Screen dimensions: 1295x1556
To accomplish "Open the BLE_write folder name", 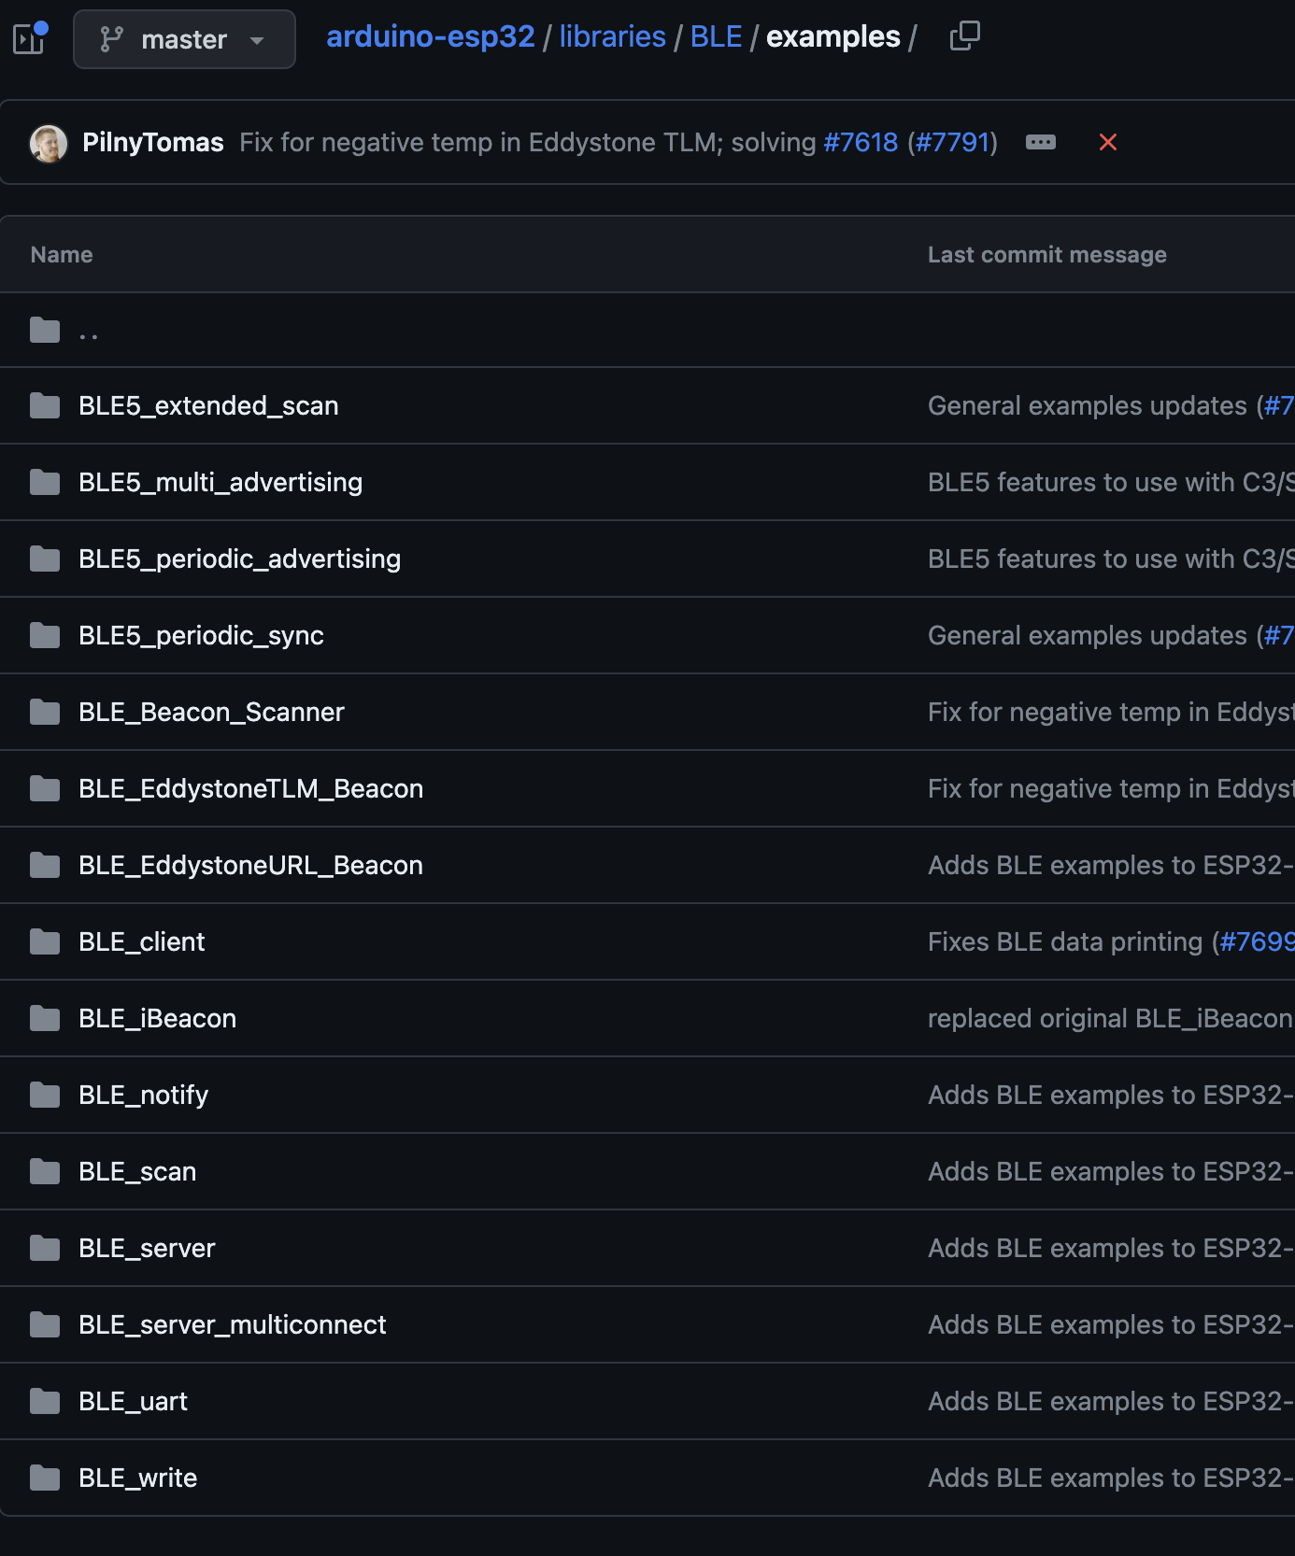I will [137, 1478].
